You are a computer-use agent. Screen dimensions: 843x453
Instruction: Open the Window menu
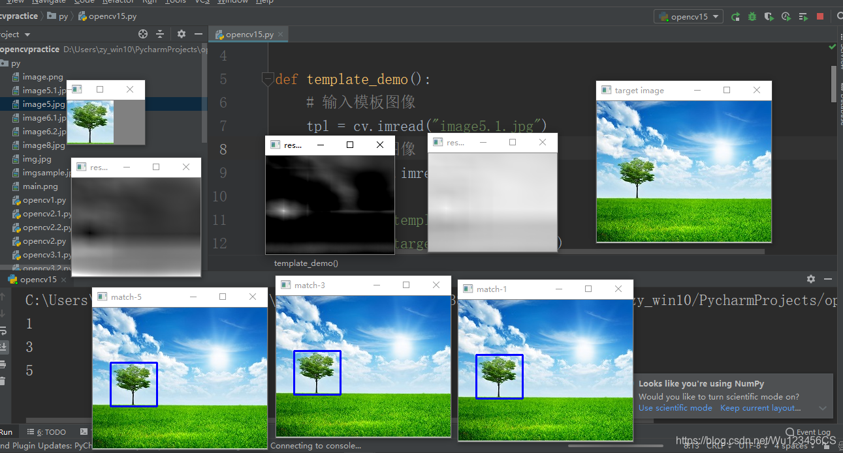coord(232,2)
